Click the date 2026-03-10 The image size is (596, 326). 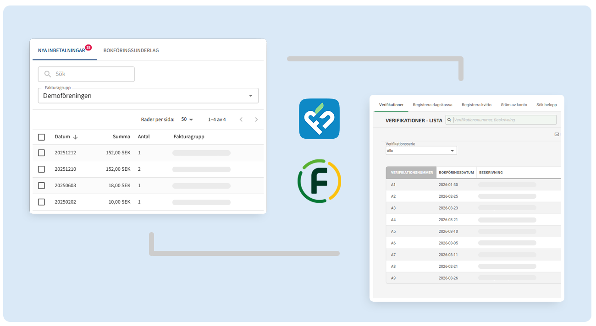[448, 231]
